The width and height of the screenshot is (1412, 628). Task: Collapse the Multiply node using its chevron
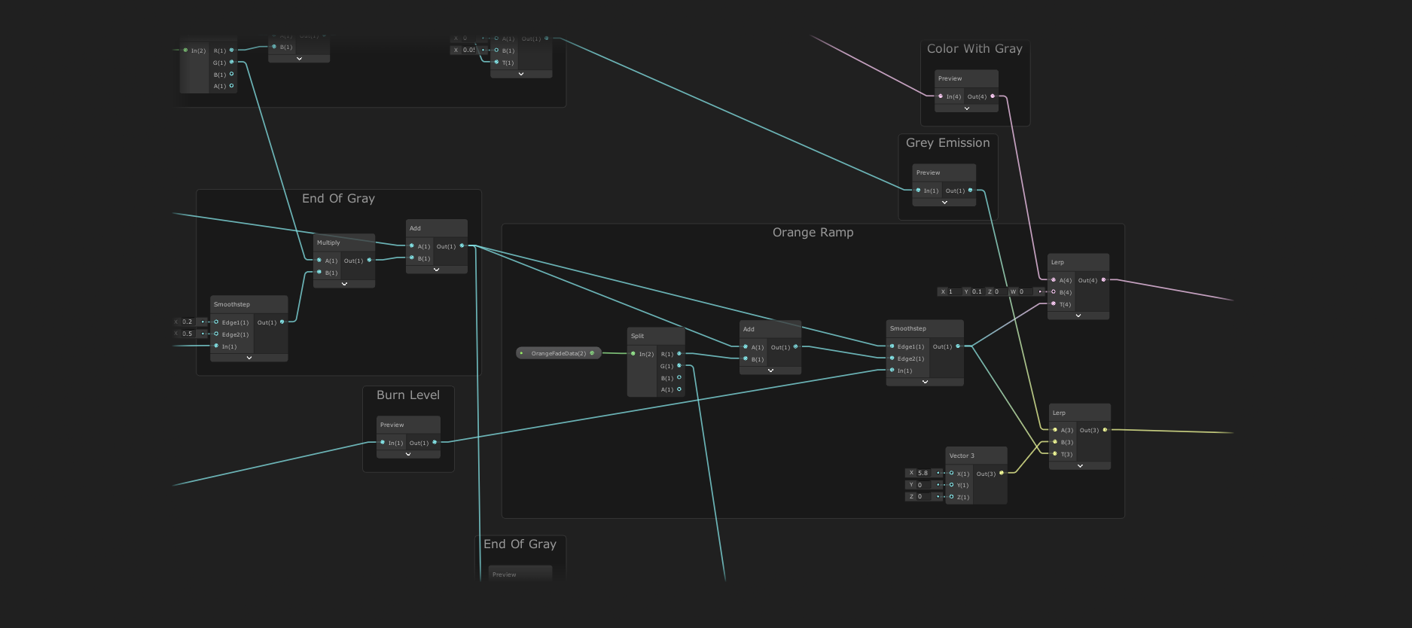pos(344,284)
